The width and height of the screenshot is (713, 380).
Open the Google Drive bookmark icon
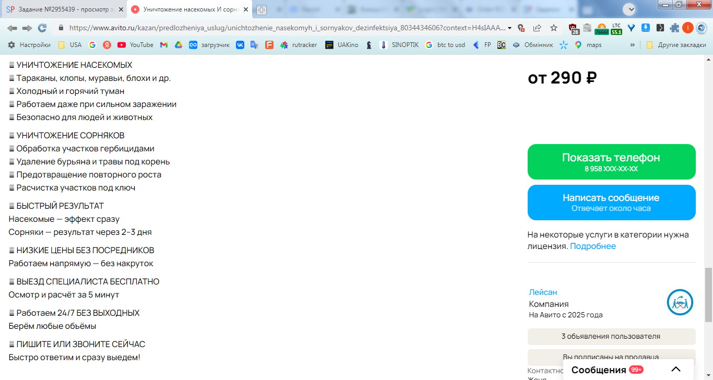click(x=178, y=45)
